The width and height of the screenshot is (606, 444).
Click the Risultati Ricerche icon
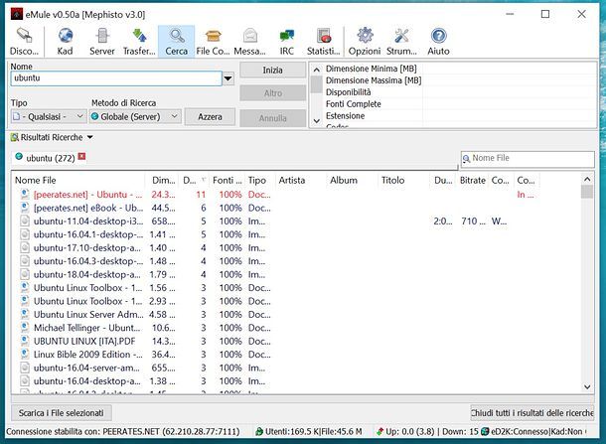coord(15,137)
